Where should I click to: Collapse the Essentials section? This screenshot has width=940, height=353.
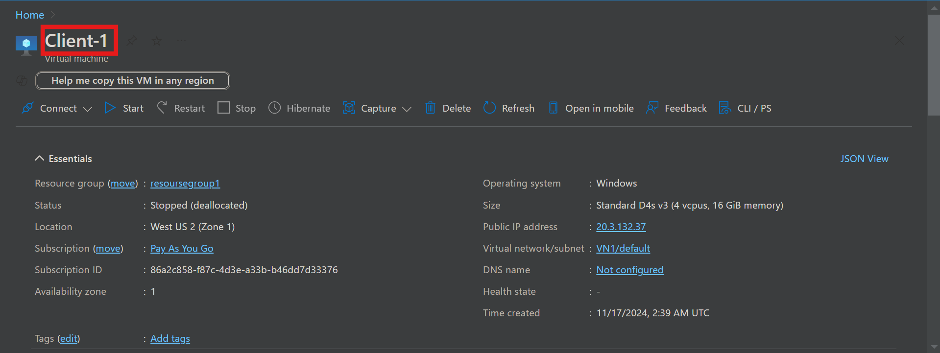40,159
